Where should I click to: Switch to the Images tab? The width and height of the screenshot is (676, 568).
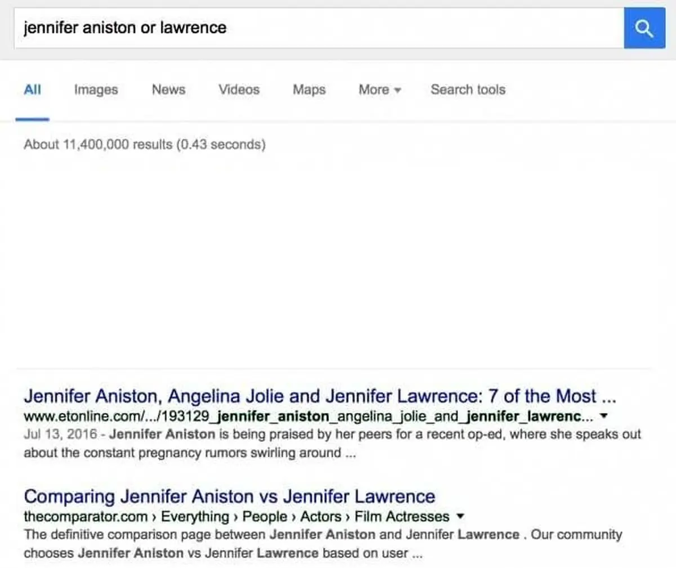(96, 90)
